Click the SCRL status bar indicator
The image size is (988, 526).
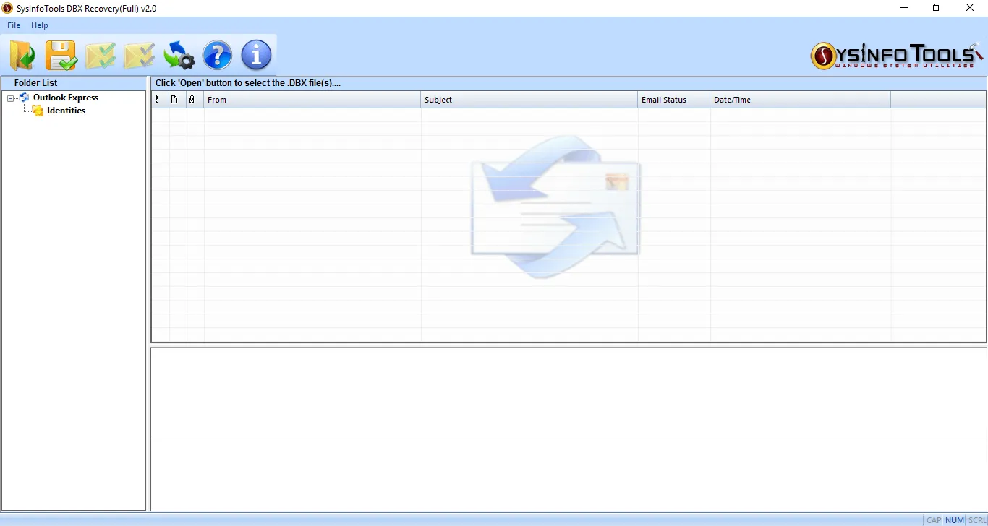[977, 520]
